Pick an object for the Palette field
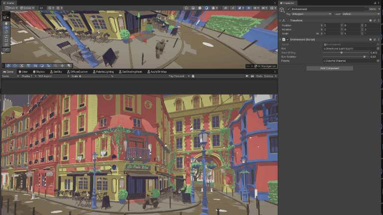The image size is (383, 215). [378, 61]
